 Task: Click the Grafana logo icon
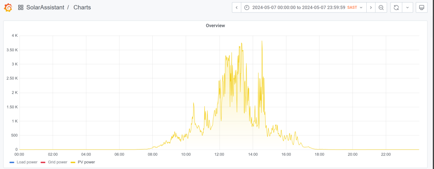coord(8,7)
